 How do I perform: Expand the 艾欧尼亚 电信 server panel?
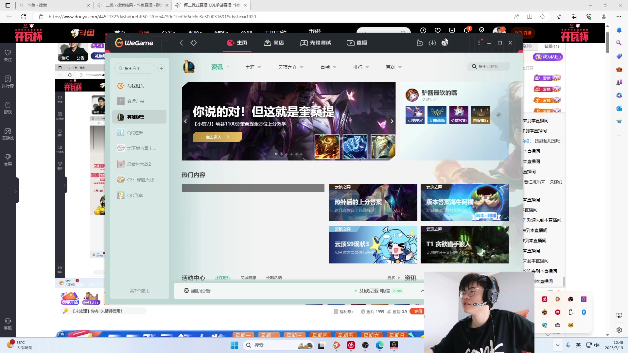coord(422,291)
